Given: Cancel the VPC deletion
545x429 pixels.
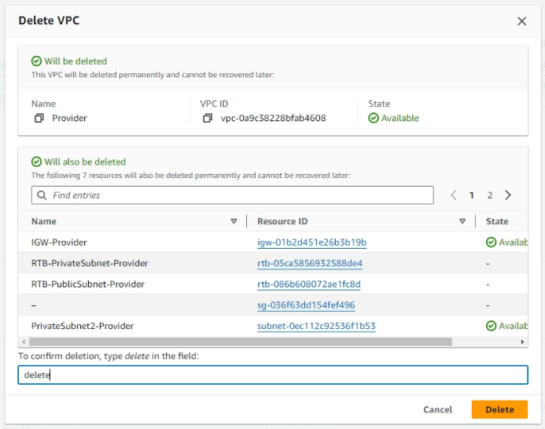Looking at the screenshot, I should pos(437,409).
